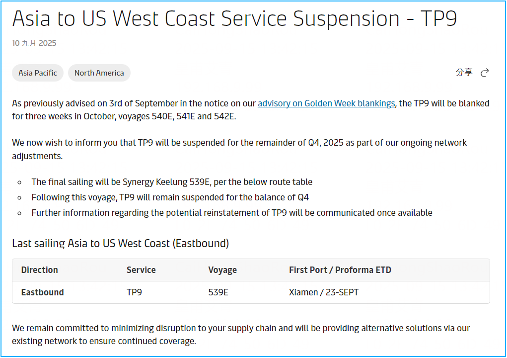
Task: Select the TP9 service cell
Action: [x=134, y=292]
